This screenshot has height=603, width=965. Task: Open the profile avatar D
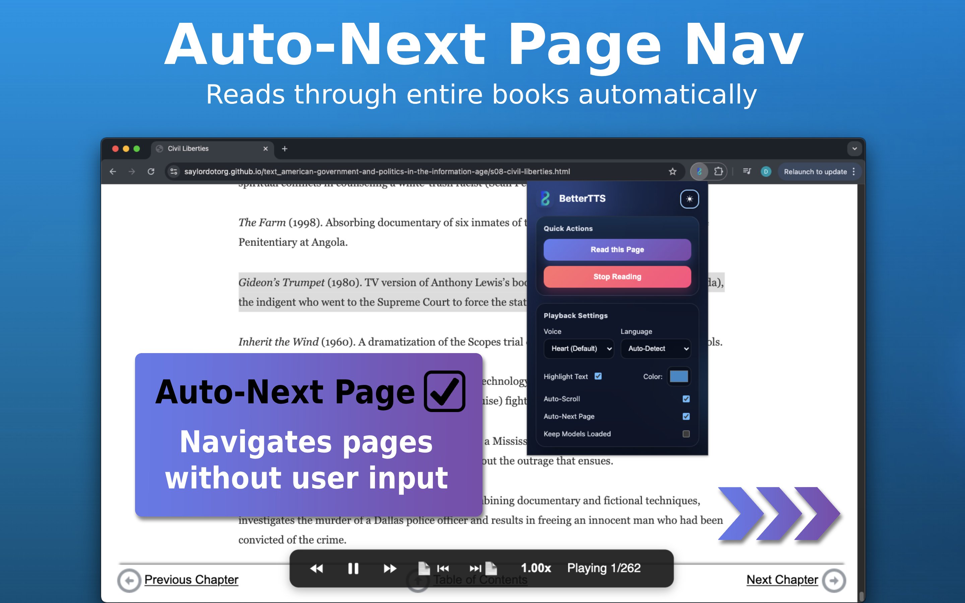click(766, 172)
